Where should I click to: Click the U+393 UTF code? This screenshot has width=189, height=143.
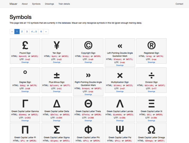pos(27,118)
